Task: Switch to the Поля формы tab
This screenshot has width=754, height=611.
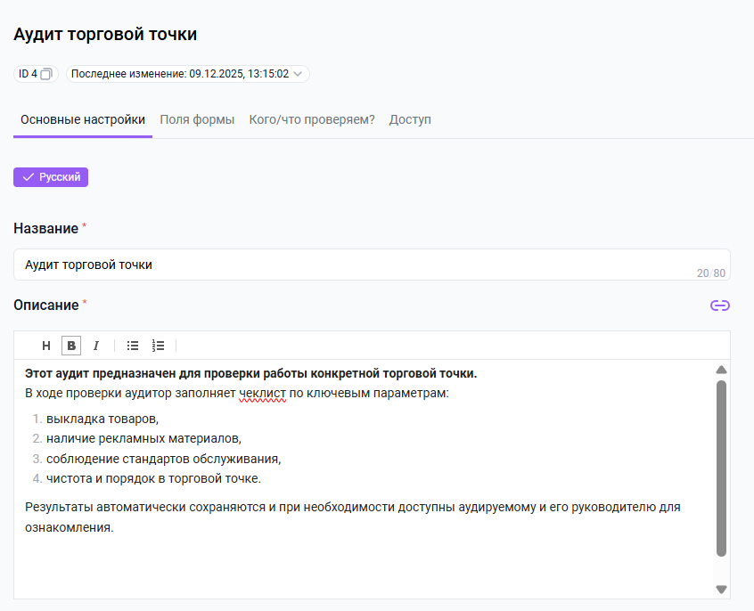Action: point(197,119)
